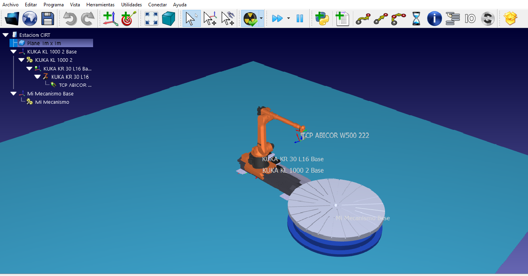Open the collision check dropdown arrow
528x276 pixels.
[261, 19]
